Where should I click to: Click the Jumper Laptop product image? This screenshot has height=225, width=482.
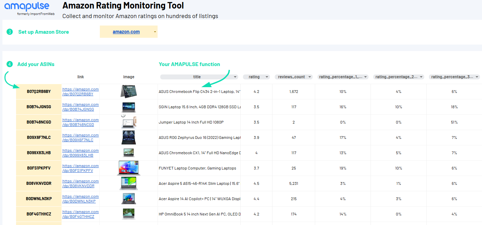pyautogui.click(x=129, y=122)
